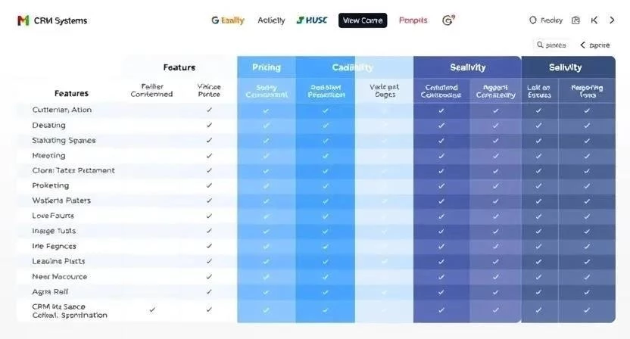630x339 pixels.
Task: Go back with the left arrow icon
Action: coord(594,20)
